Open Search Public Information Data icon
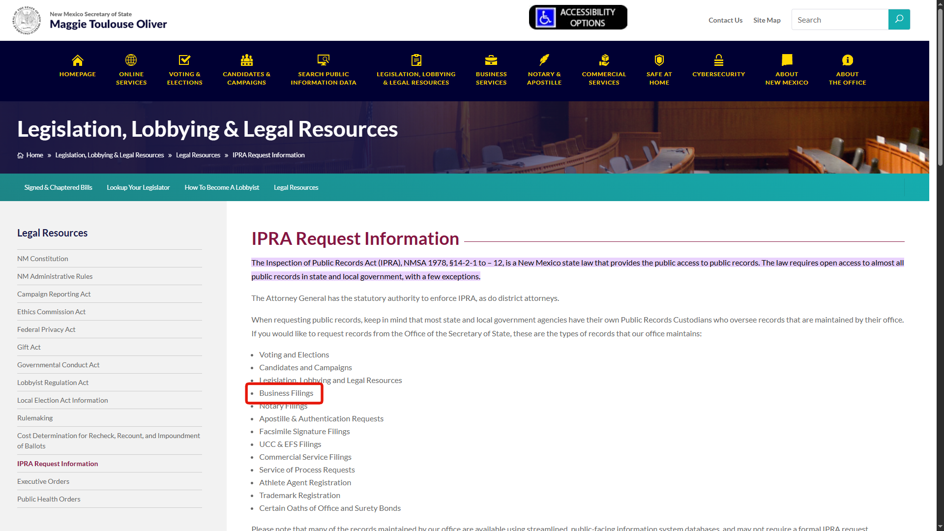The height and width of the screenshot is (531, 944). click(323, 60)
